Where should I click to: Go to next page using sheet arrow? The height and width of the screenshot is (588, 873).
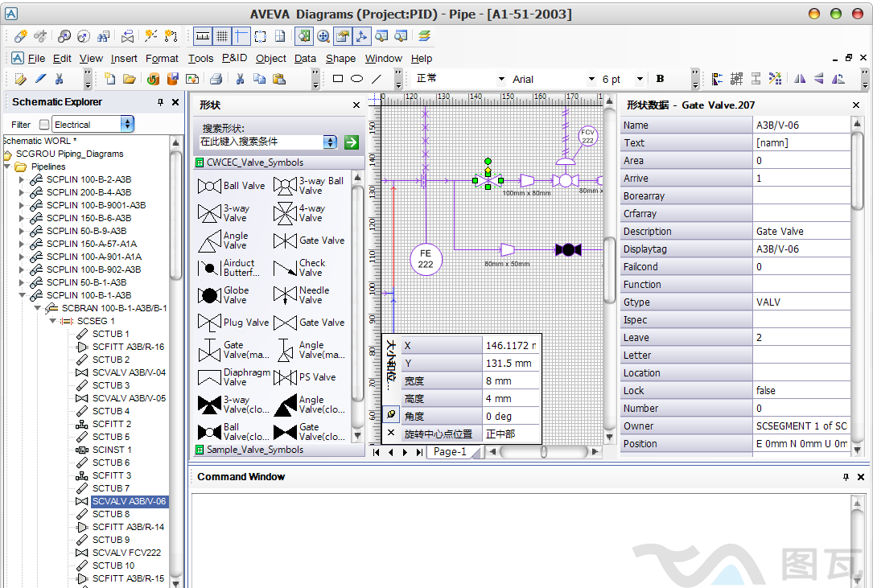coord(405,452)
